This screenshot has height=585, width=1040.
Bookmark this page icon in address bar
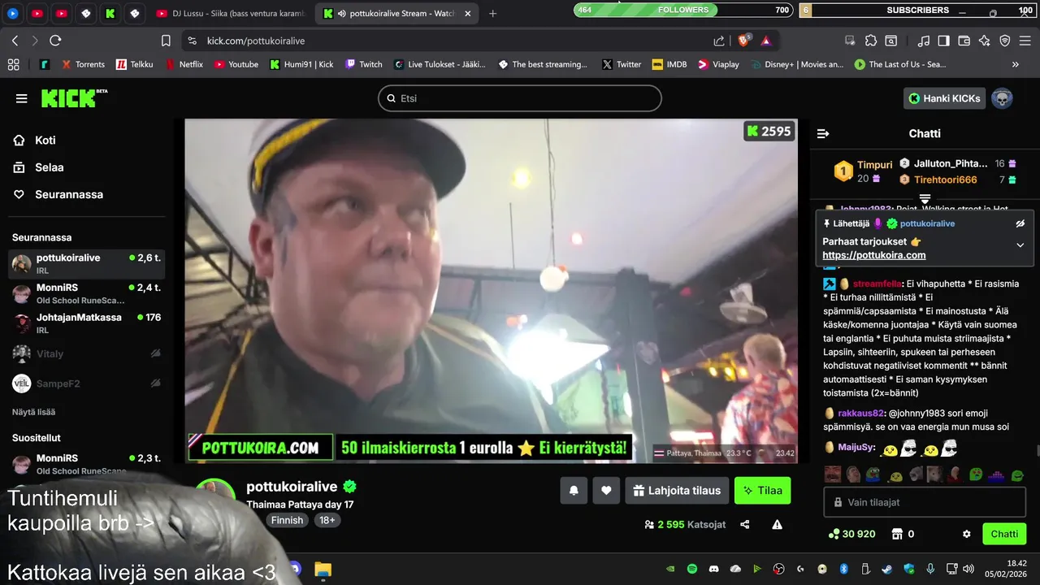click(166, 41)
